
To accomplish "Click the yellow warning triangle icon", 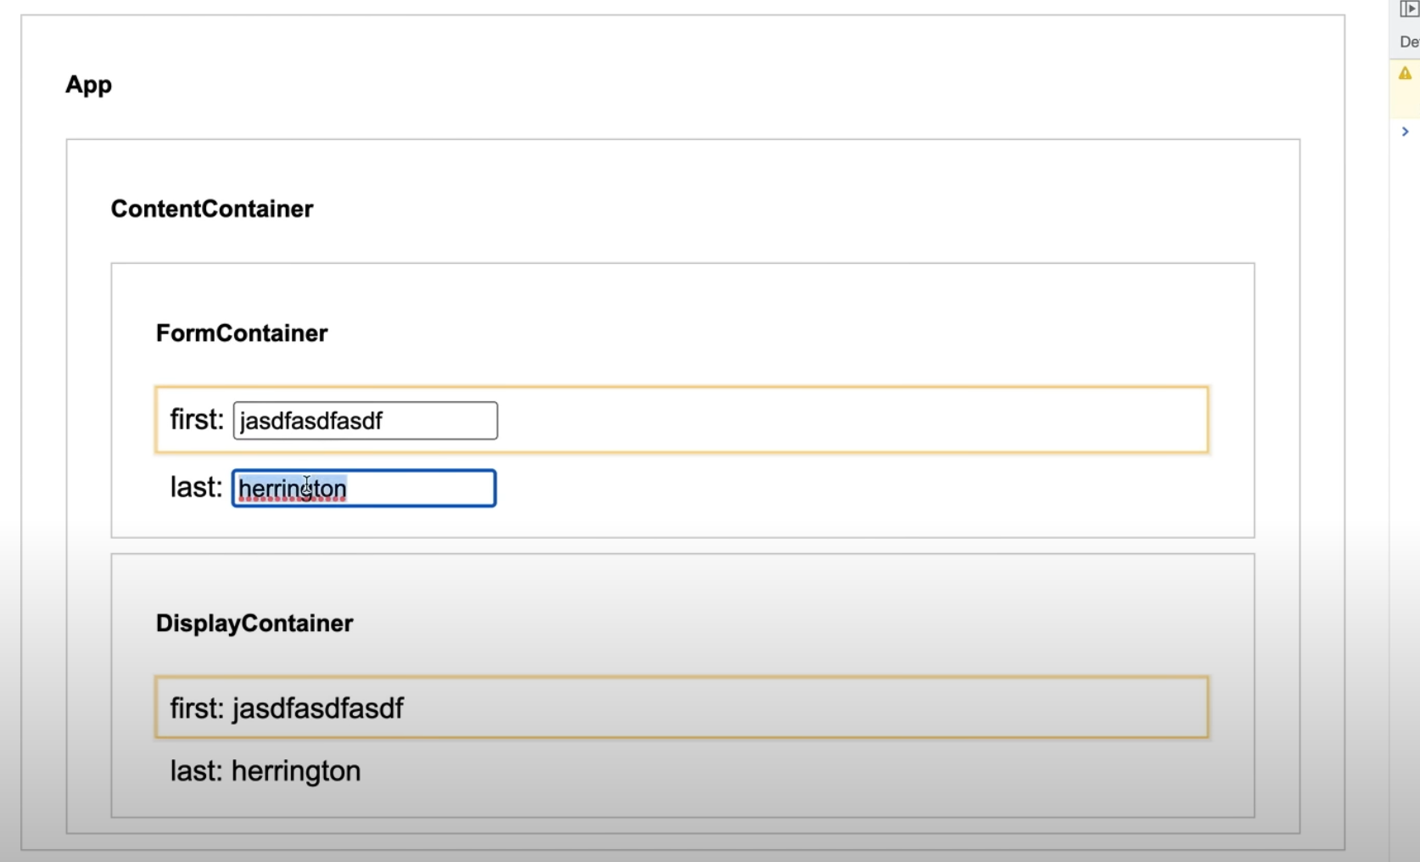I will coord(1406,74).
